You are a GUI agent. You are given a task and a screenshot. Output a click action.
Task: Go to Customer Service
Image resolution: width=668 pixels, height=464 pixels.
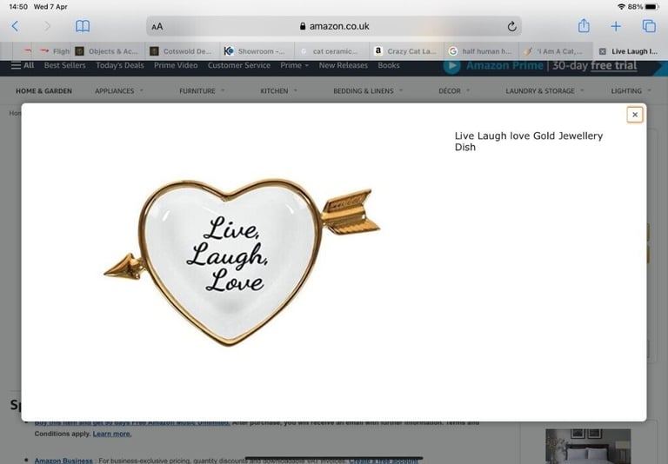pos(239,65)
